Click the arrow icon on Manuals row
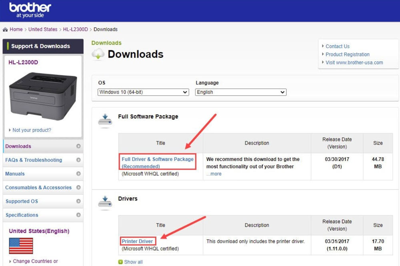Screen dimensions: 400x266 click(x=78, y=174)
